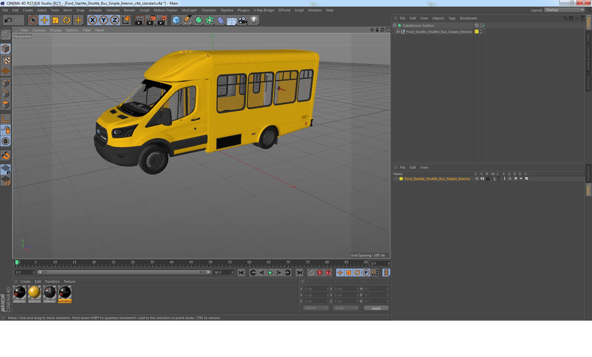Open the MoGraph menu
This screenshot has width=592, height=357.
pos(189,10)
